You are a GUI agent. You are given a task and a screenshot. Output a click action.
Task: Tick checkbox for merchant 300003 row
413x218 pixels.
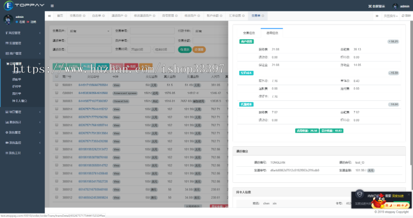(x=56, y=101)
